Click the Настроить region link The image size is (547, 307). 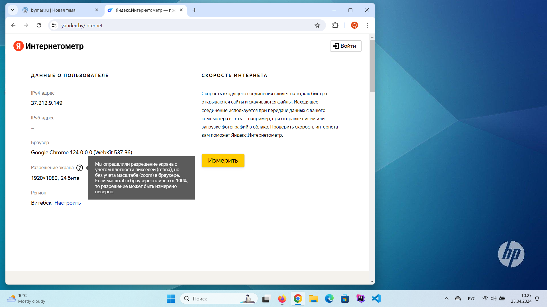(68, 203)
